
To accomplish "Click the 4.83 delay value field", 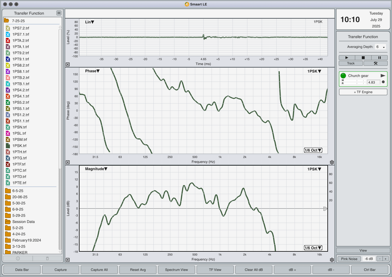I will coord(373,82).
